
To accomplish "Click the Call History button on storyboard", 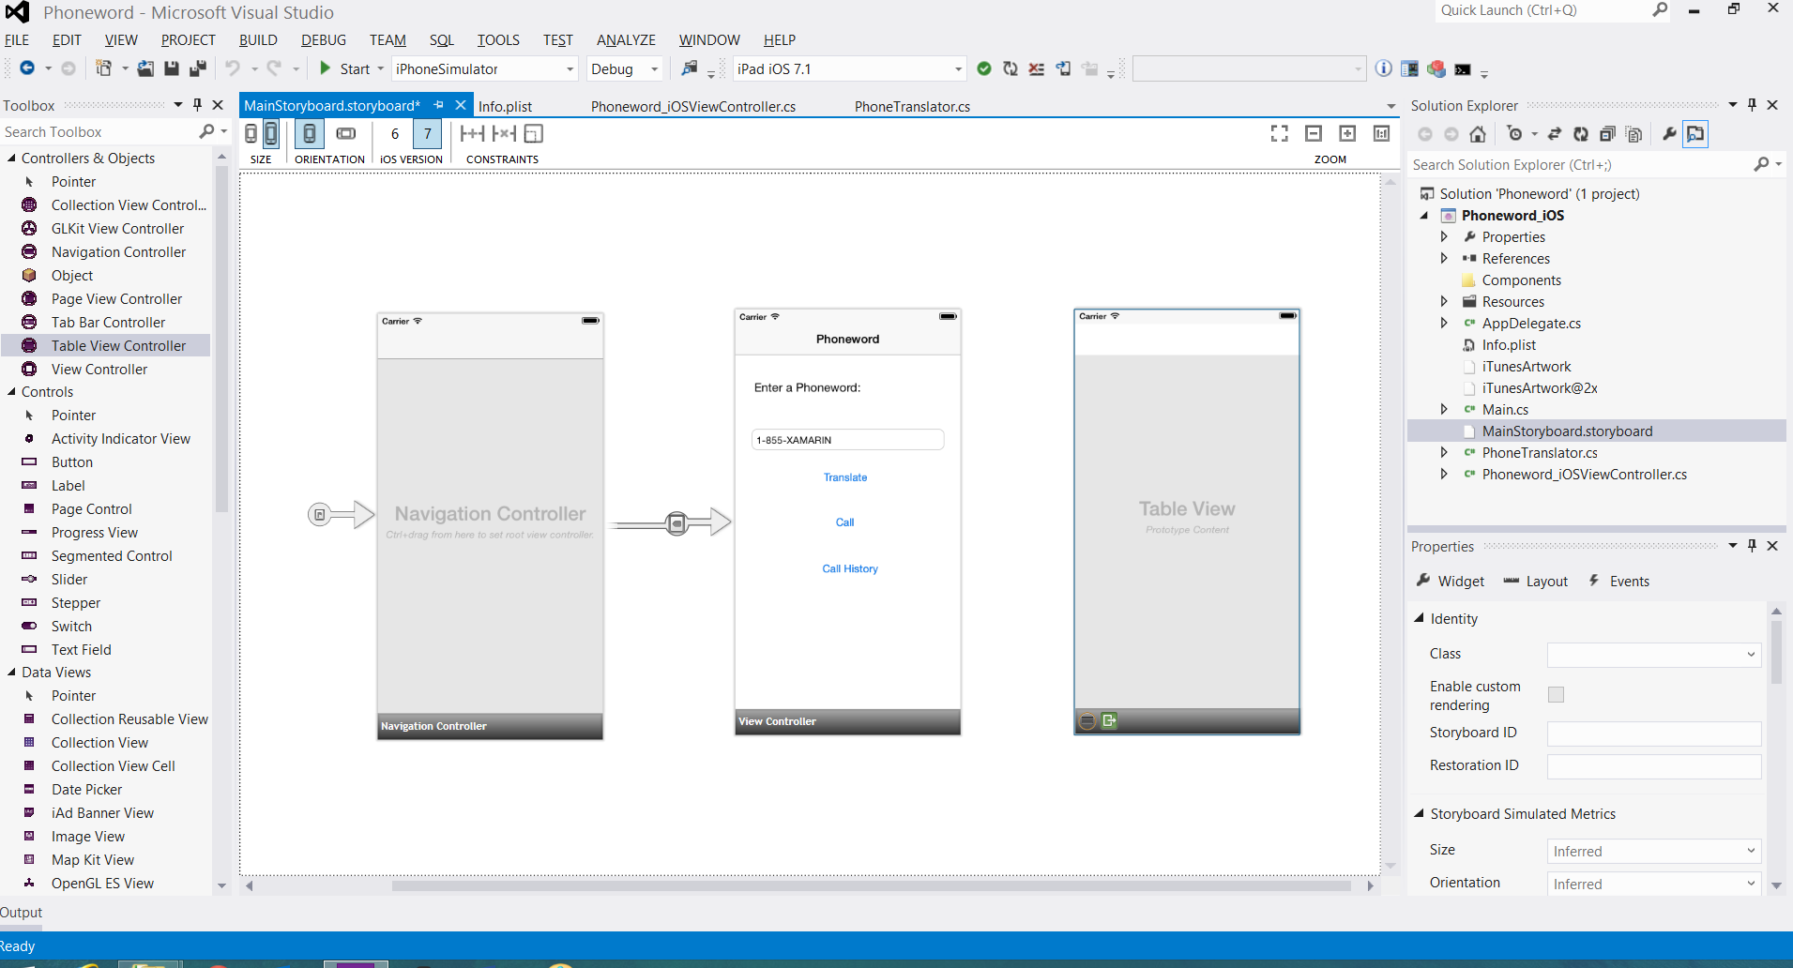I will [x=850, y=568].
